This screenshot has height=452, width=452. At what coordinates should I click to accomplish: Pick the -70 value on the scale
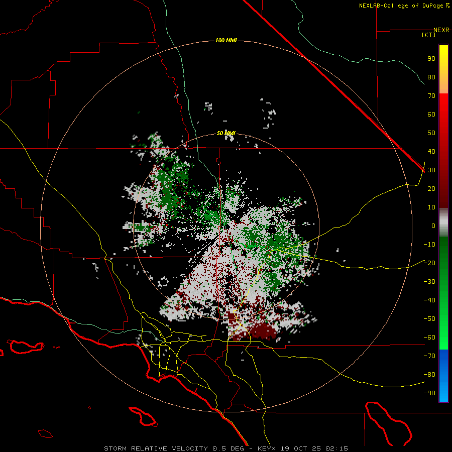pyautogui.click(x=429, y=356)
